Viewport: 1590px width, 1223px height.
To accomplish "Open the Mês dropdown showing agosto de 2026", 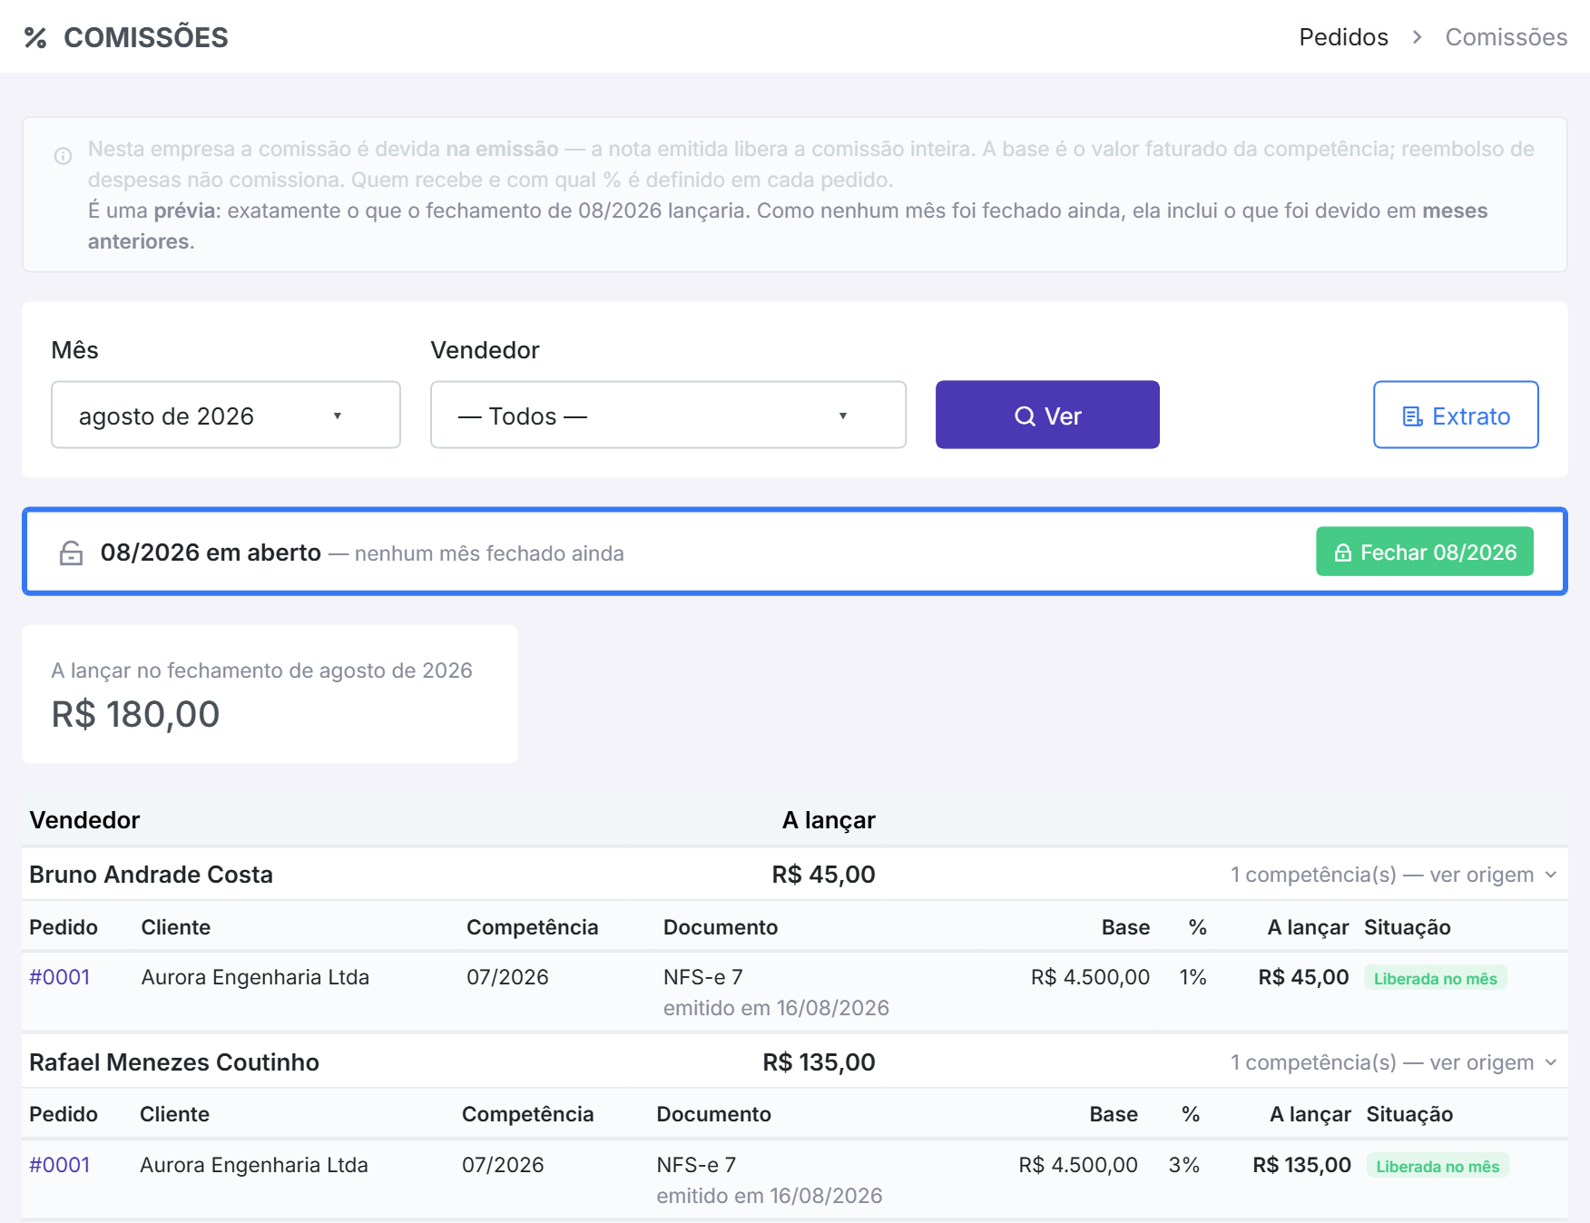I will pos(226,415).
